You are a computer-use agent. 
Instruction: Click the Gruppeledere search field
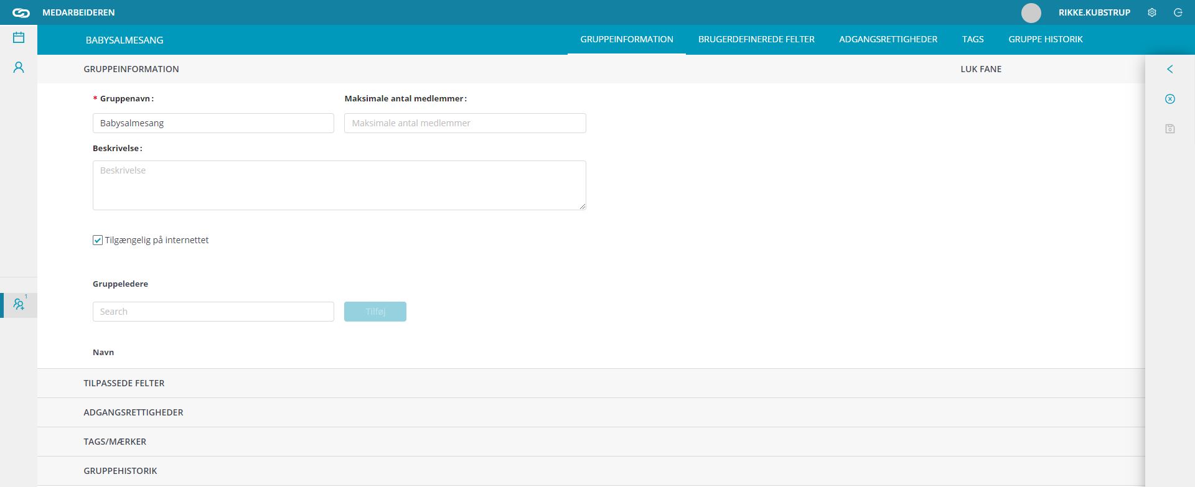(x=213, y=312)
